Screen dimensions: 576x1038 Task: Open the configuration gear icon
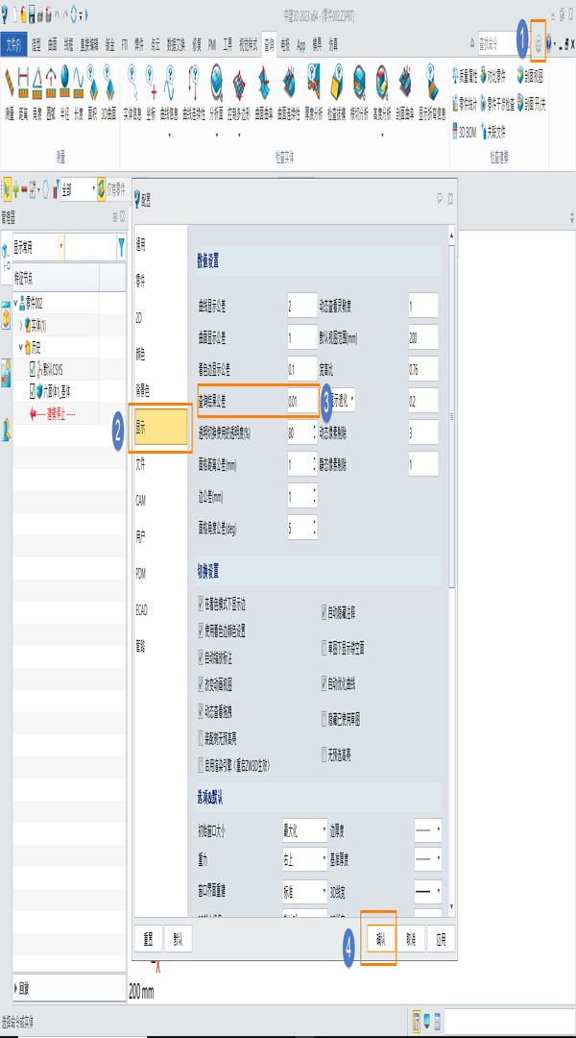539,44
